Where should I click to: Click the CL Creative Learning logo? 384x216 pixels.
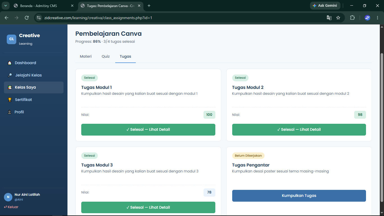[x=23, y=39]
